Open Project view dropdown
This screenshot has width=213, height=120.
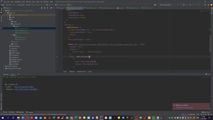(8, 8)
